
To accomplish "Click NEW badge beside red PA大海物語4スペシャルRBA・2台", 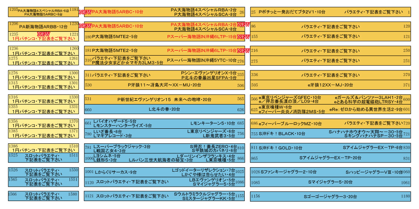I will coord(241,25).
